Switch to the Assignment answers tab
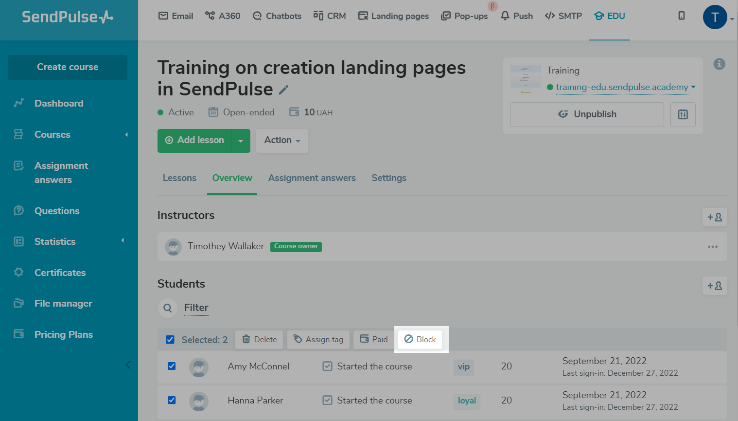Screen dimensions: 738x421 click(x=312, y=178)
